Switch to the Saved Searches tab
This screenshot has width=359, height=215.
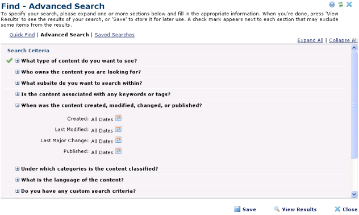(x=115, y=35)
